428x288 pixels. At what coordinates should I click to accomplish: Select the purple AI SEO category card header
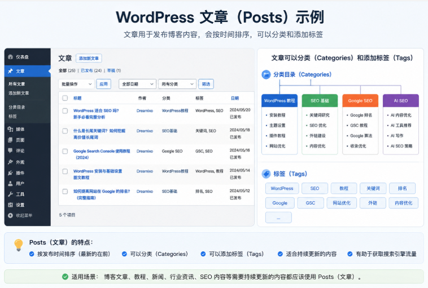point(401,100)
